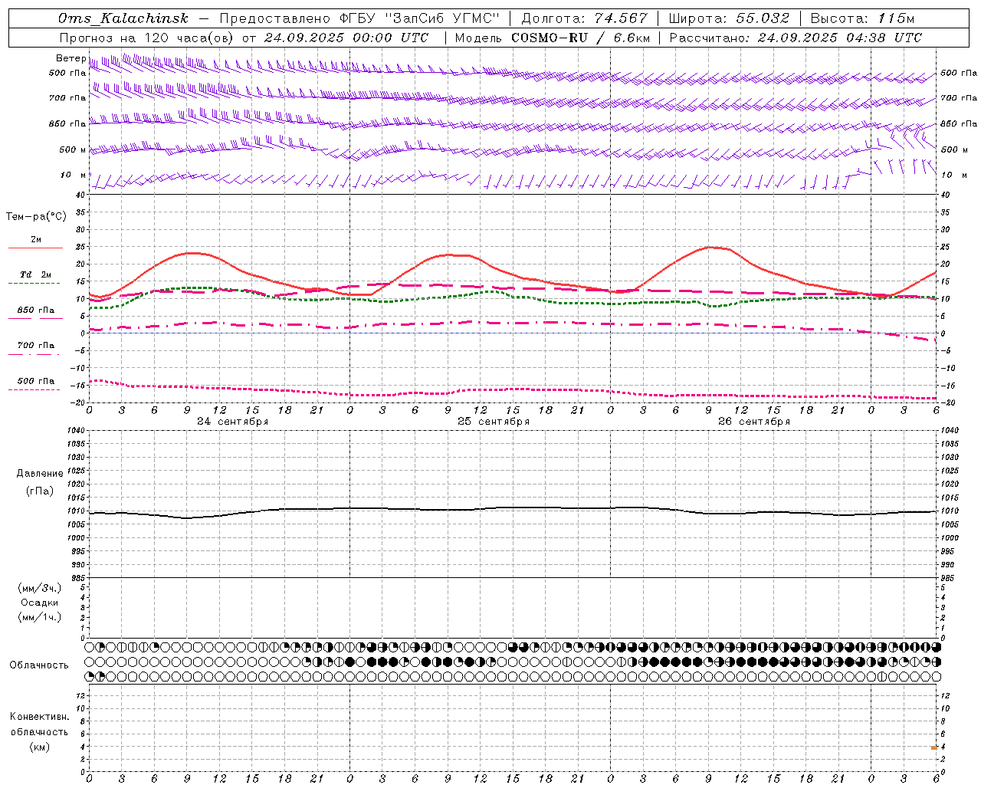Click the longitude value 'Долгота: 74.567'
This screenshot has width=981, height=785.
tap(584, 18)
